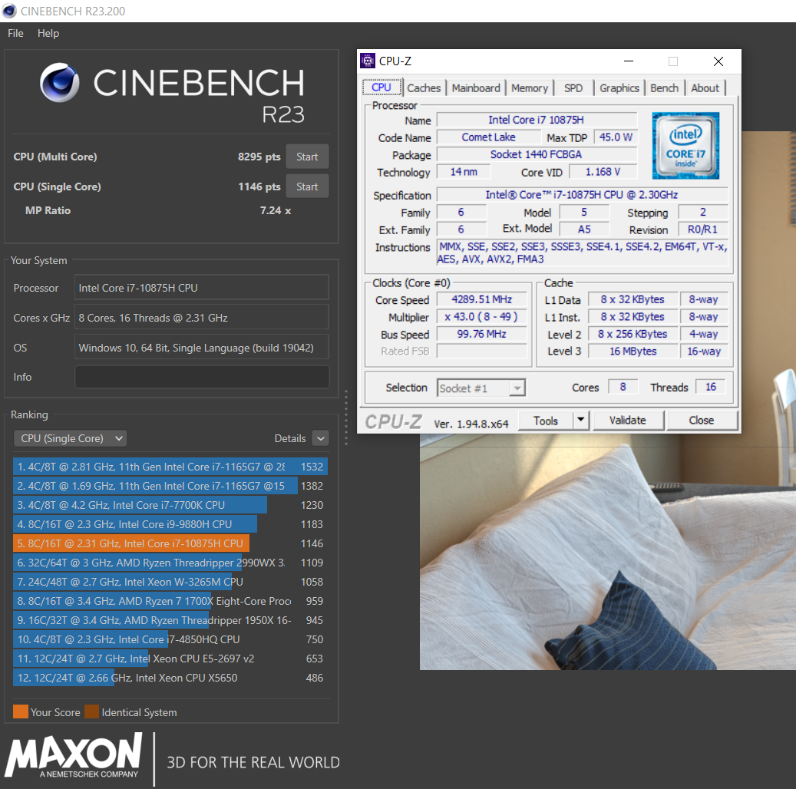Open the File menu in Cinebench
The height and width of the screenshot is (789, 796).
[16, 34]
